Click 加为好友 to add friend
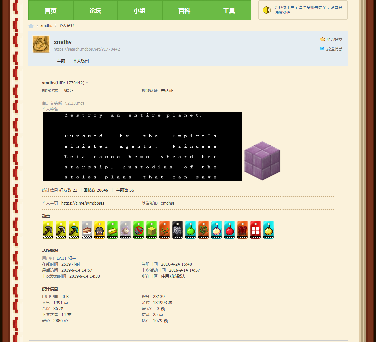 [x=334, y=39]
